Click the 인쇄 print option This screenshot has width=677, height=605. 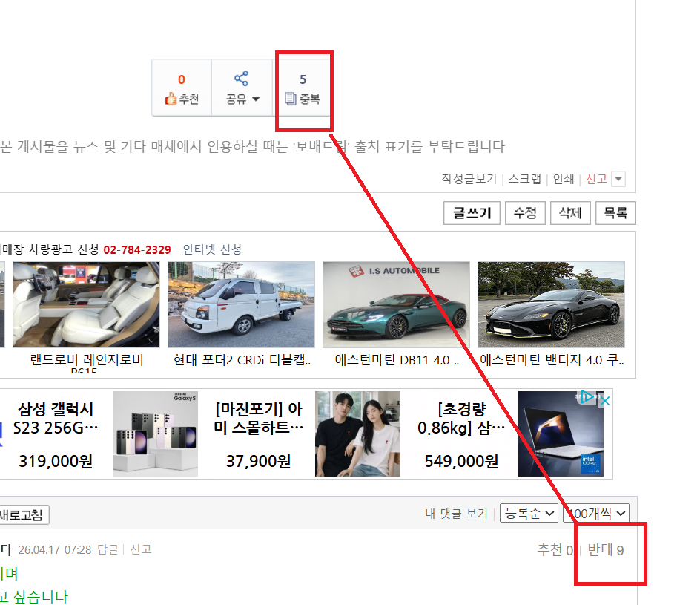tap(562, 179)
